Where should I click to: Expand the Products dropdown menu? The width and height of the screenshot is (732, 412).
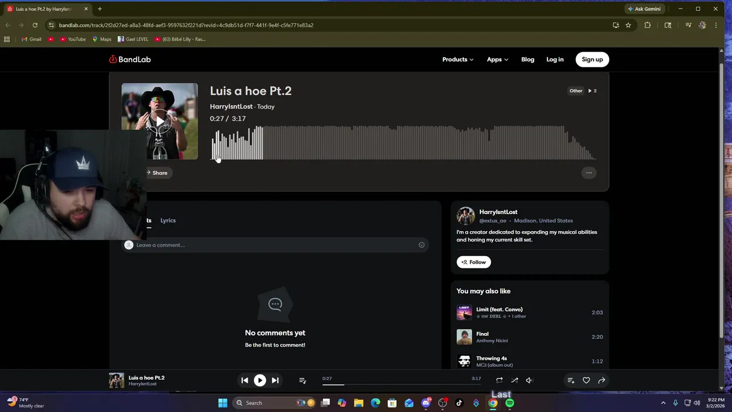coord(457,60)
